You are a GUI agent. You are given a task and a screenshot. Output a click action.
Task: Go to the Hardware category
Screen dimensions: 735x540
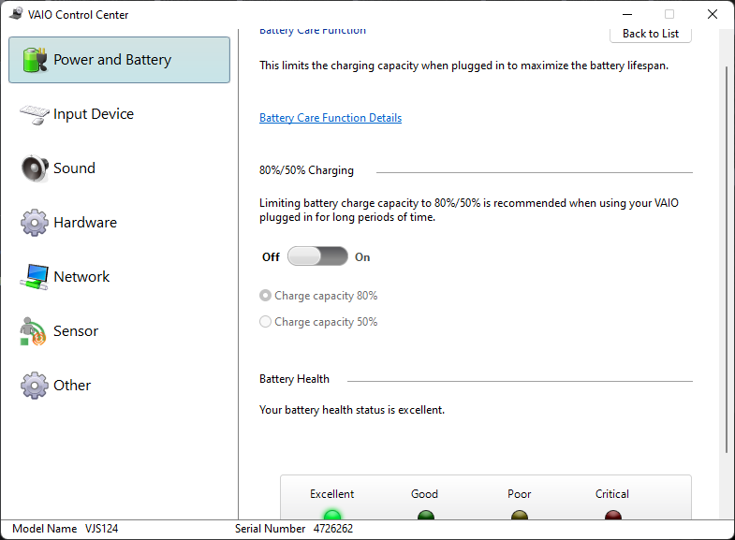(120, 223)
